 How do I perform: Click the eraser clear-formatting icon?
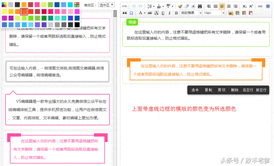tap(187, 6)
